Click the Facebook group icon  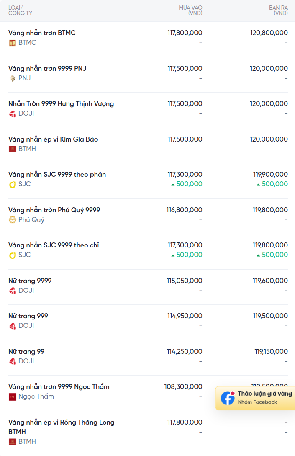228,398
